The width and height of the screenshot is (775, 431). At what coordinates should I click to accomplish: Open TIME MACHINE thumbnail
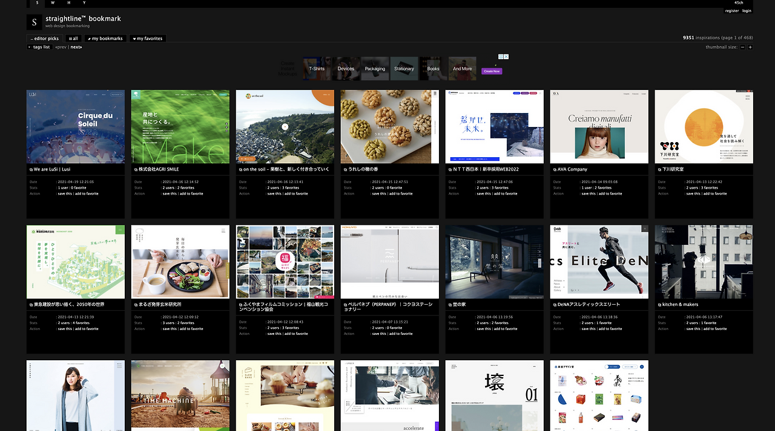click(x=180, y=396)
